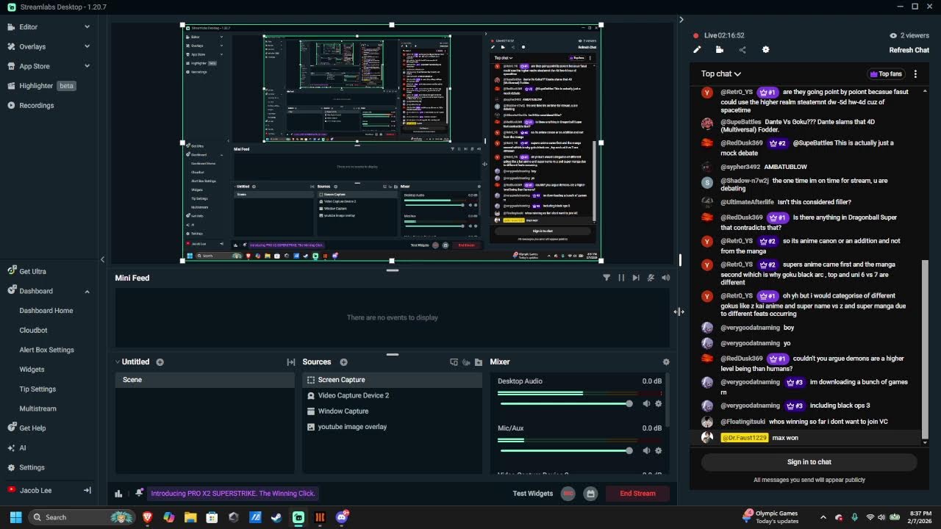Open the AI sidebar item
The width and height of the screenshot is (941, 529).
click(x=17, y=447)
